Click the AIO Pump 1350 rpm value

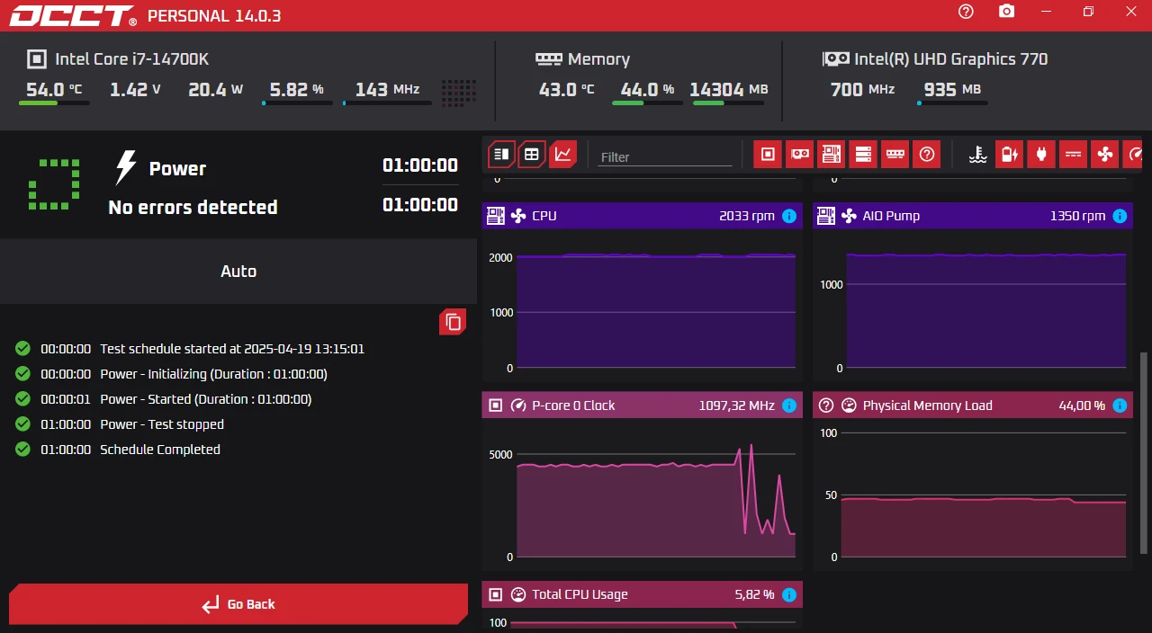(1077, 216)
